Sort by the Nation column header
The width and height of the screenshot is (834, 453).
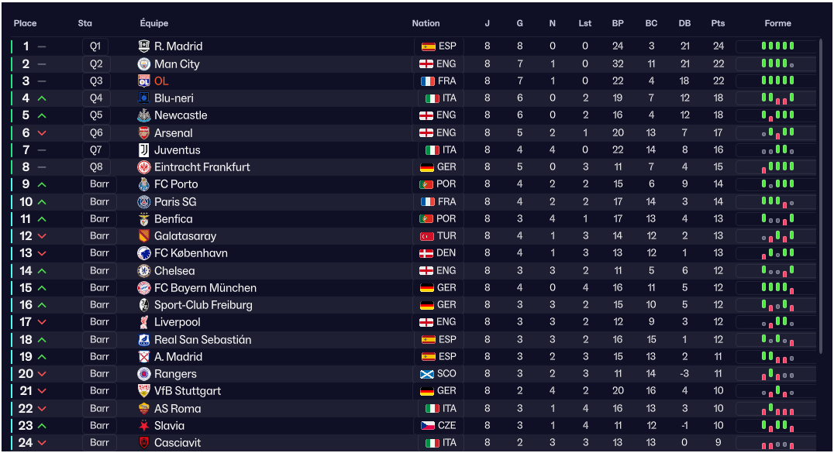[426, 23]
